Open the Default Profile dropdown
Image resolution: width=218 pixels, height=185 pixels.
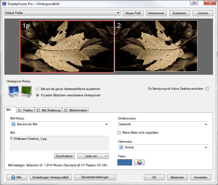click(x=62, y=13)
